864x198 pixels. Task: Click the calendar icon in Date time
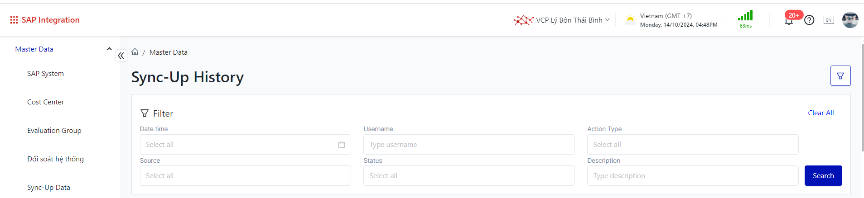coord(341,145)
